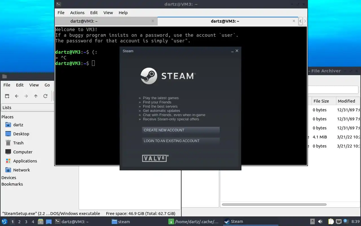Click the 8:39 panel clock
361x226 pixels.
[356, 222]
